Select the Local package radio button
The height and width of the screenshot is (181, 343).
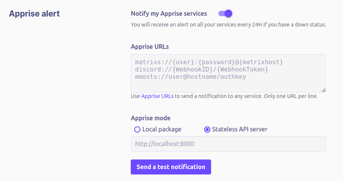[x=137, y=130]
